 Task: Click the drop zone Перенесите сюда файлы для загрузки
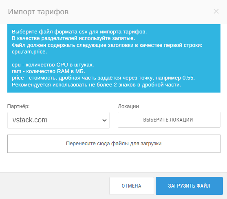(114, 144)
